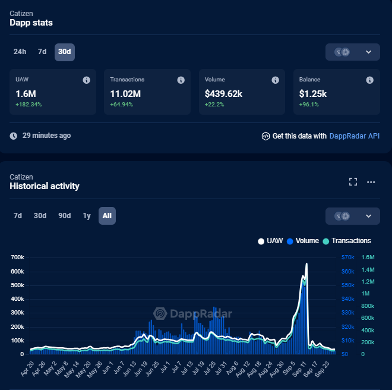
Task: Click the Volume value $439.62k
Action: pos(223,94)
